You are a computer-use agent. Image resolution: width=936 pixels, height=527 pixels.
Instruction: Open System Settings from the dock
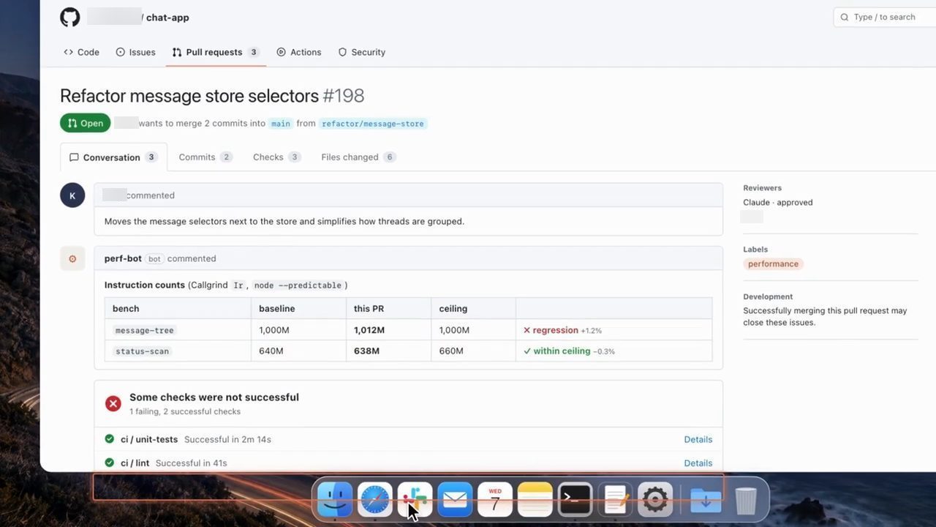655,500
